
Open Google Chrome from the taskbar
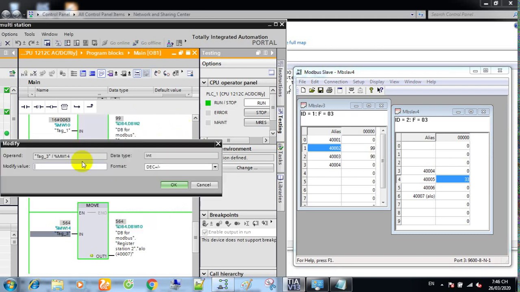[152, 285]
